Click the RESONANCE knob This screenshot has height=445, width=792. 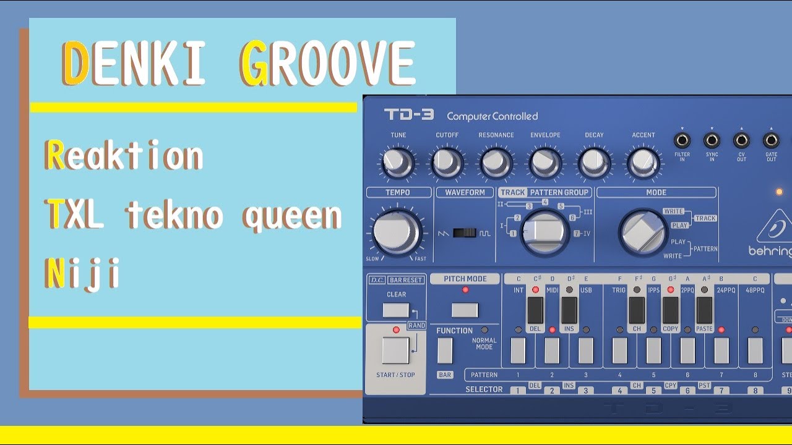(496, 163)
